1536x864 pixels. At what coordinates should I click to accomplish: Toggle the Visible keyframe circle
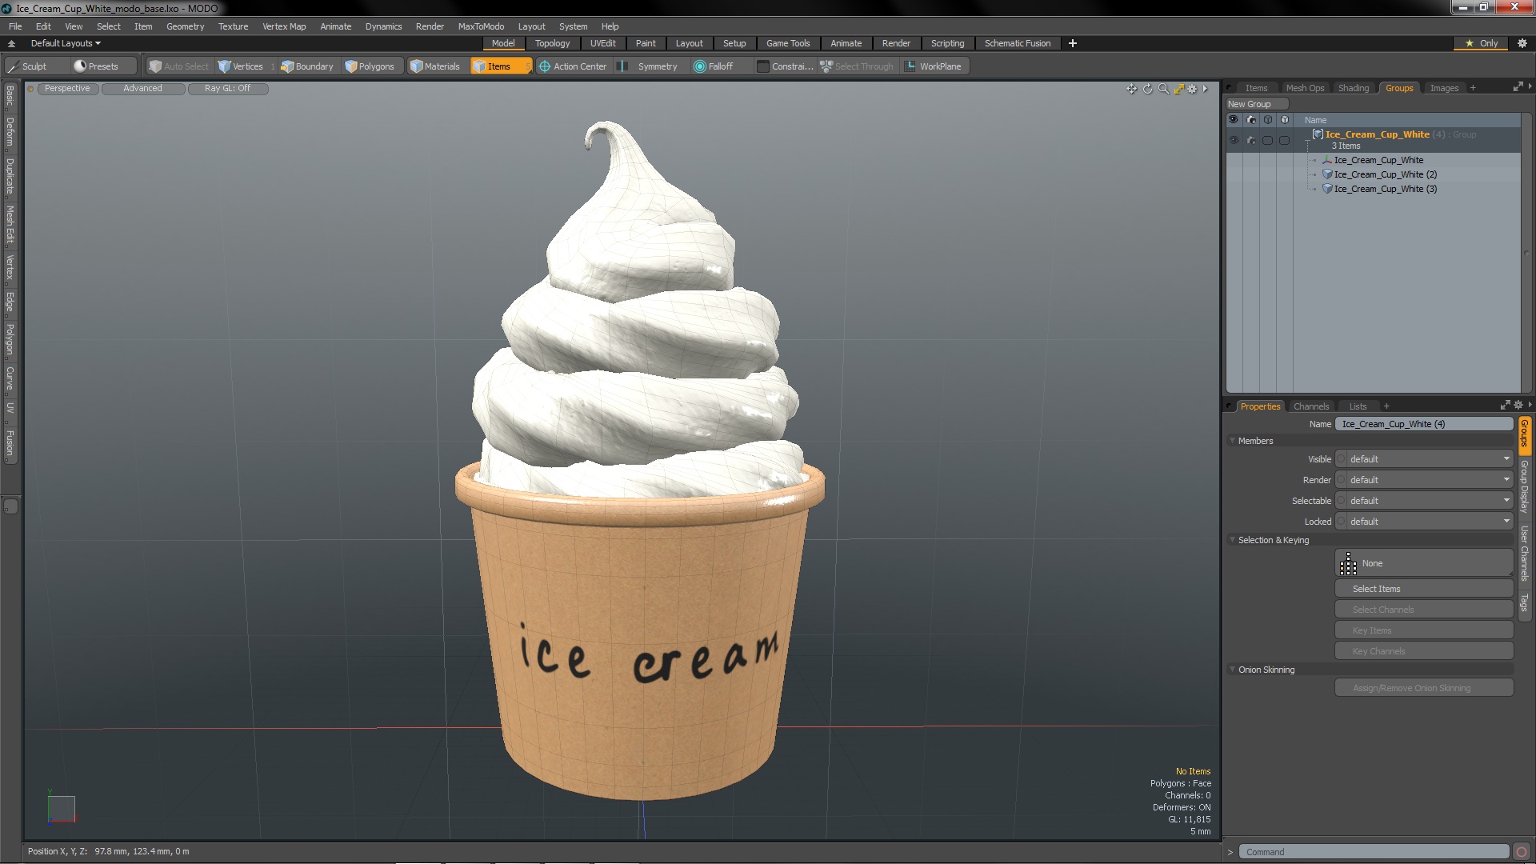(1342, 459)
